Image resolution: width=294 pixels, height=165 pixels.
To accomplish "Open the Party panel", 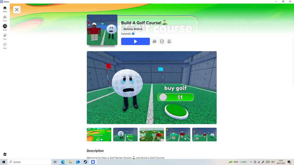I will click(5, 37).
